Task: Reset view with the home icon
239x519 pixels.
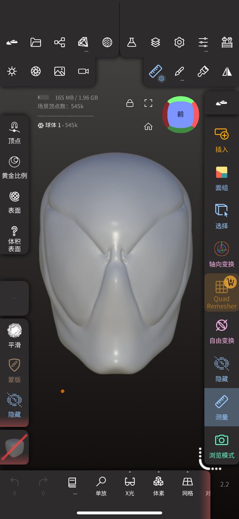Action: pos(148,127)
